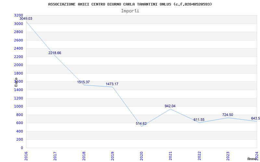Click the chart title with ONLUS name
This screenshot has width=260, height=162.
pos(130,4)
